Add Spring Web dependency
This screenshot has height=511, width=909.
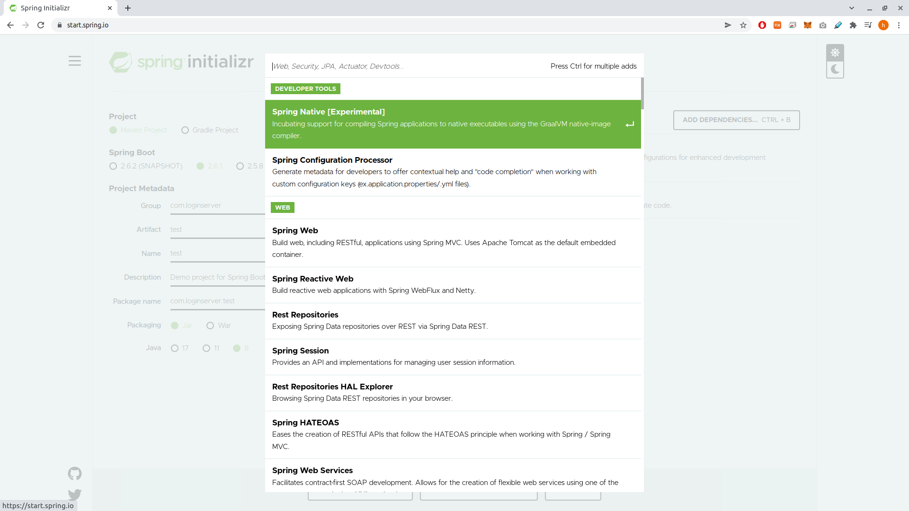pyautogui.click(x=453, y=243)
